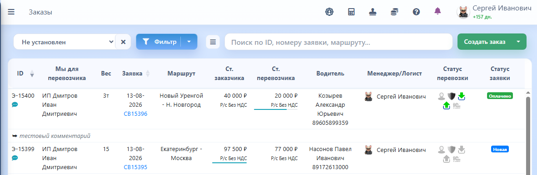
Task: Click the Новый Уренгой - Н. Новгород route
Action: tap(182, 100)
